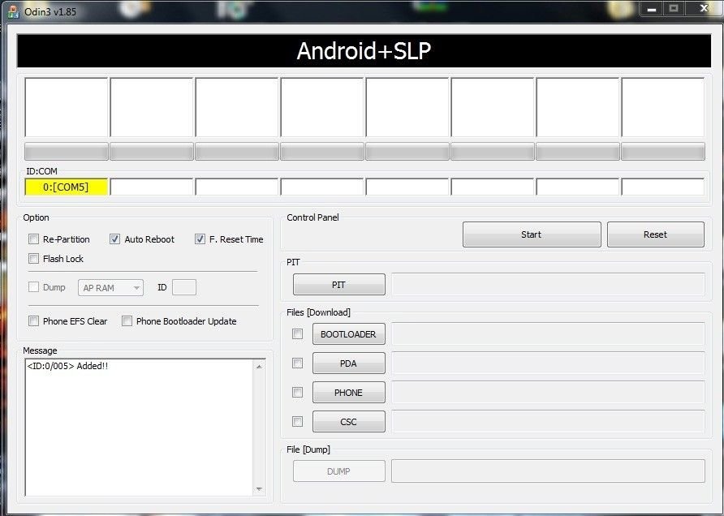Click the first progress bar under device slots

point(67,152)
